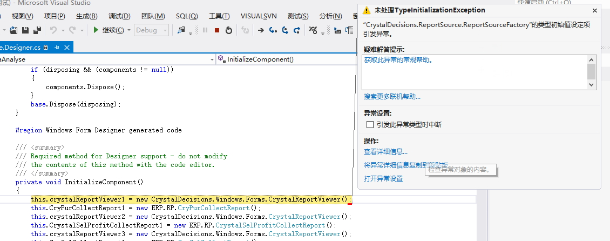Click link 获取此异常的常规帮助
Screen dimensions: 610x241
pyautogui.click(x=398, y=60)
